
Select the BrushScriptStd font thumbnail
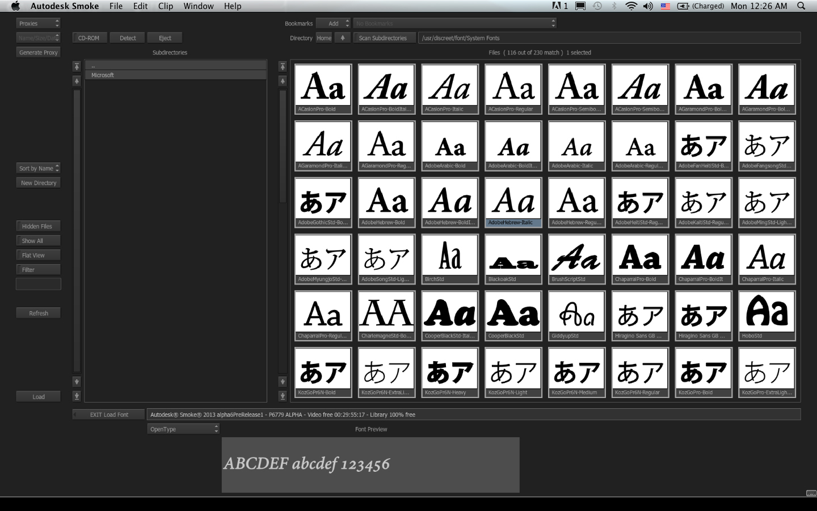[576, 259]
